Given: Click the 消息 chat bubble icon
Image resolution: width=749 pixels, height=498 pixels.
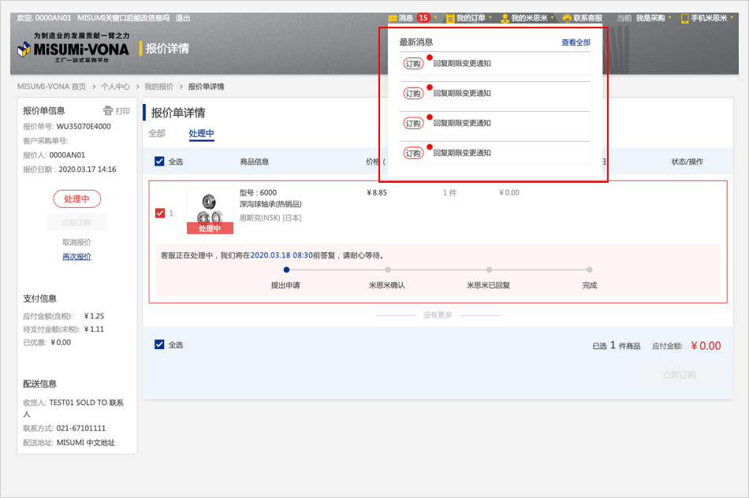Looking at the screenshot, I should 393,18.
